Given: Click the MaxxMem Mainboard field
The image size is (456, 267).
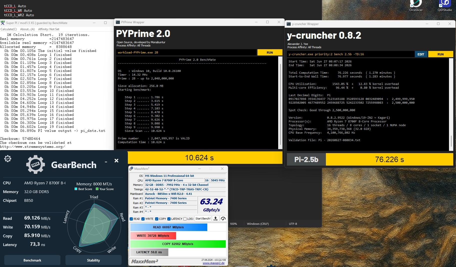Looking at the screenshot, I should 185,194.
